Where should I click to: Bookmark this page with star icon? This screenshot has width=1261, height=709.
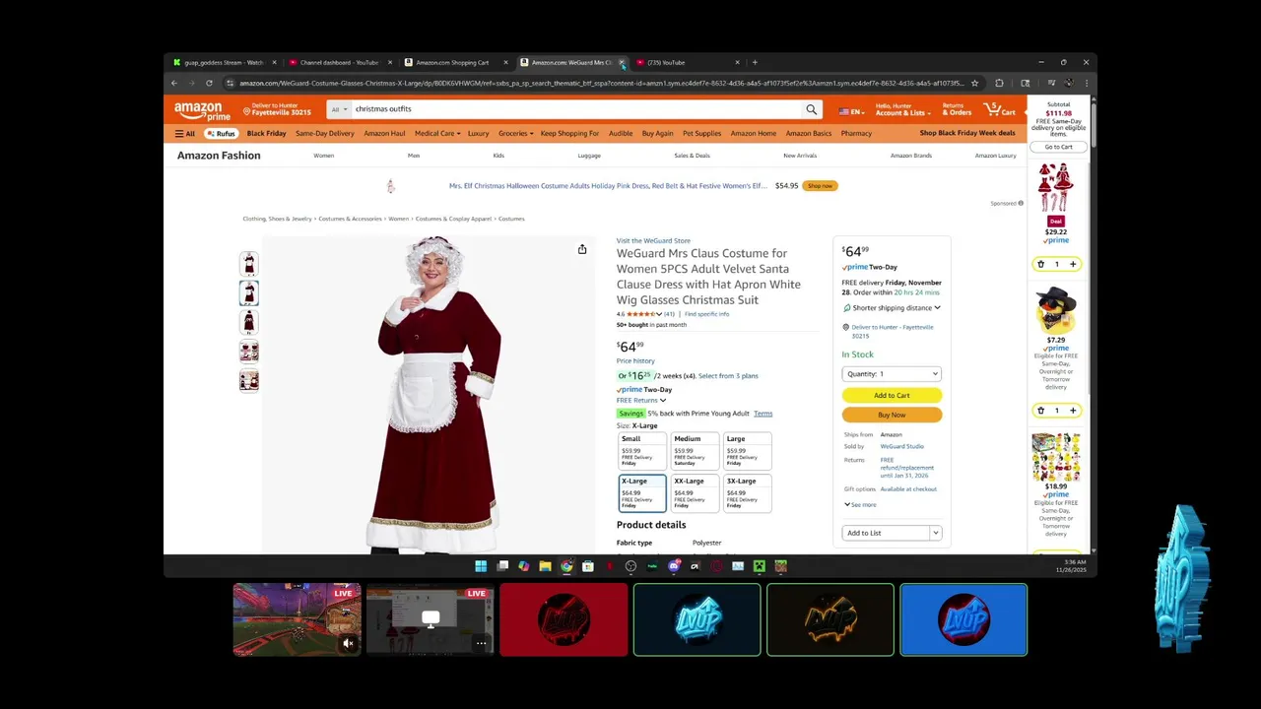tap(974, 83)
